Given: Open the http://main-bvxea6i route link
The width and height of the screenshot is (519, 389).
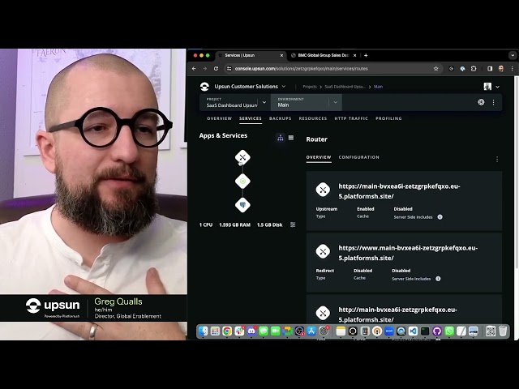Looking at the screenshot, I should click(398, 314).
